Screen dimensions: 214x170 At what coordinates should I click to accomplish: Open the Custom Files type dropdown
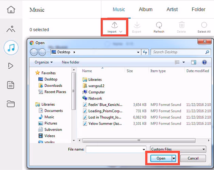point(178,149)
